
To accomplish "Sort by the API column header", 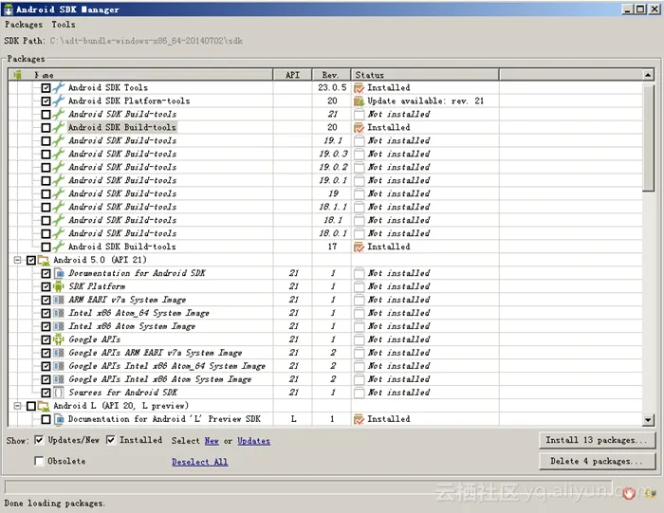I will [292, 75].
